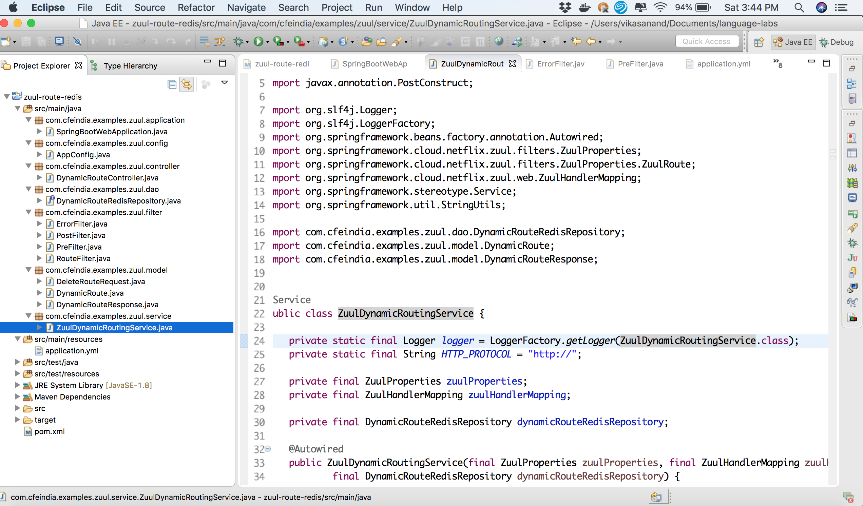Collapse all in Project Explorer
Viewport: 863px width, 506px height.
172,84
